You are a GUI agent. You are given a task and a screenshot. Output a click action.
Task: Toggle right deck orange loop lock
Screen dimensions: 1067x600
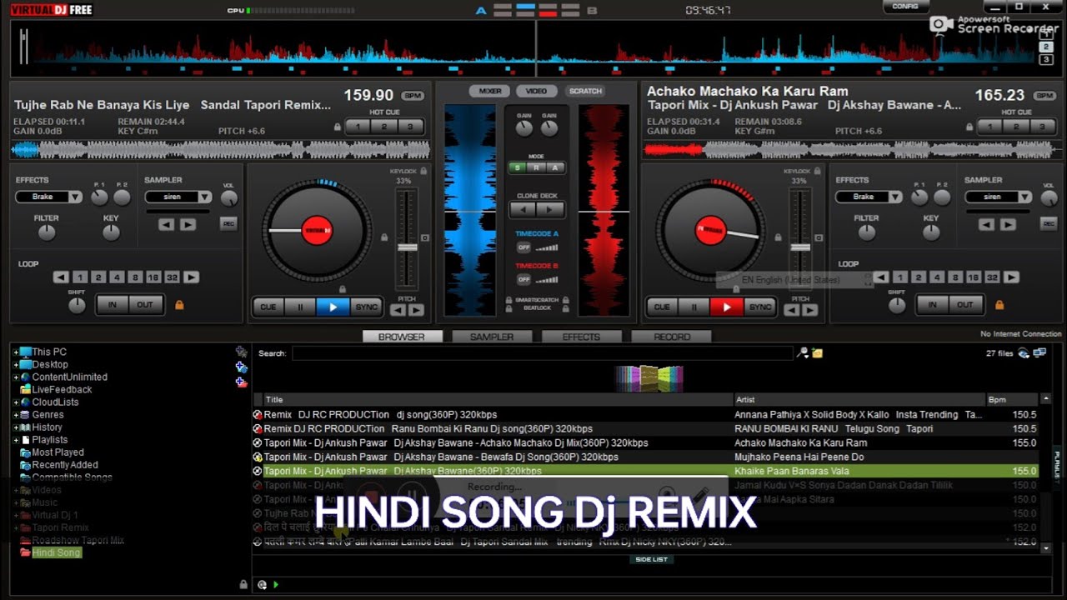999,305
